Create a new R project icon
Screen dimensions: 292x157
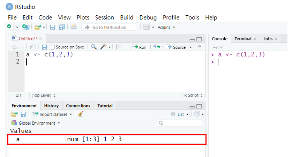click(x=26, y=27)
